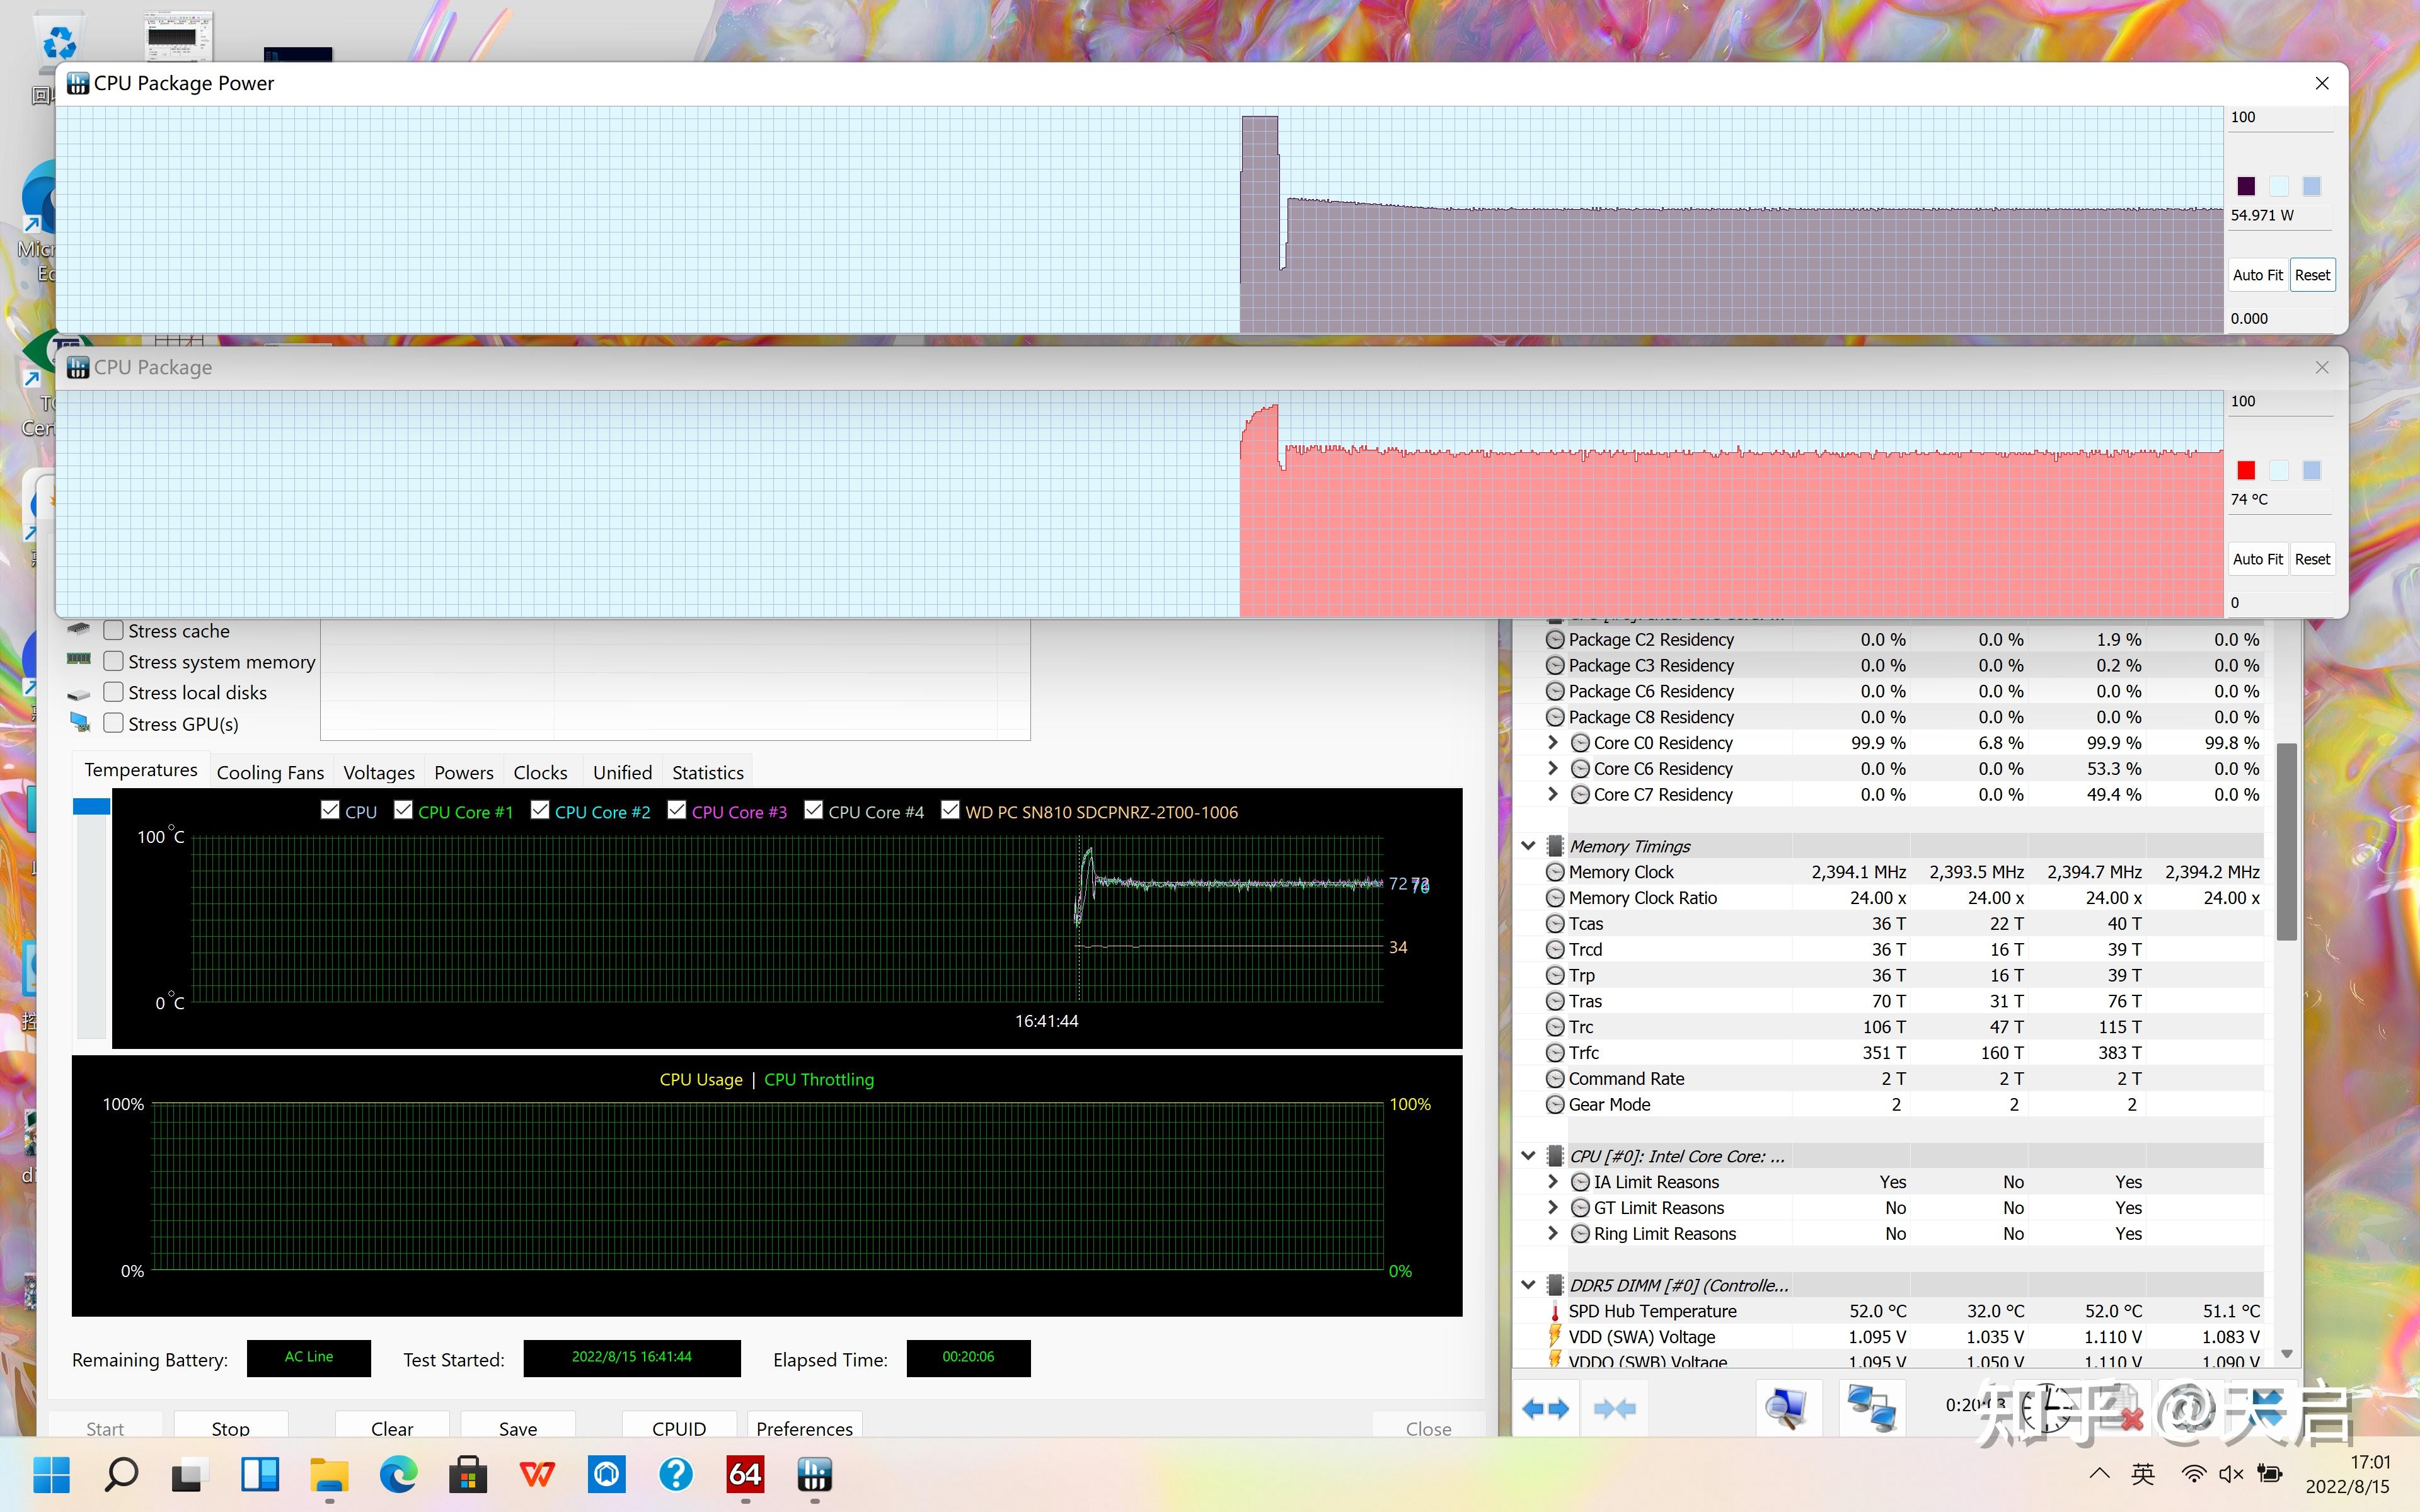Enable the Stress cache checkbox
This screenshot has width=2420, height=1512.
tap(114, 631)
